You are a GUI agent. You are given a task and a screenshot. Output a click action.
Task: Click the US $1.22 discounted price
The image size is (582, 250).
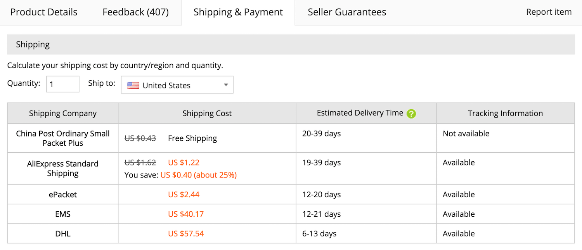click(x=184, y=162)
